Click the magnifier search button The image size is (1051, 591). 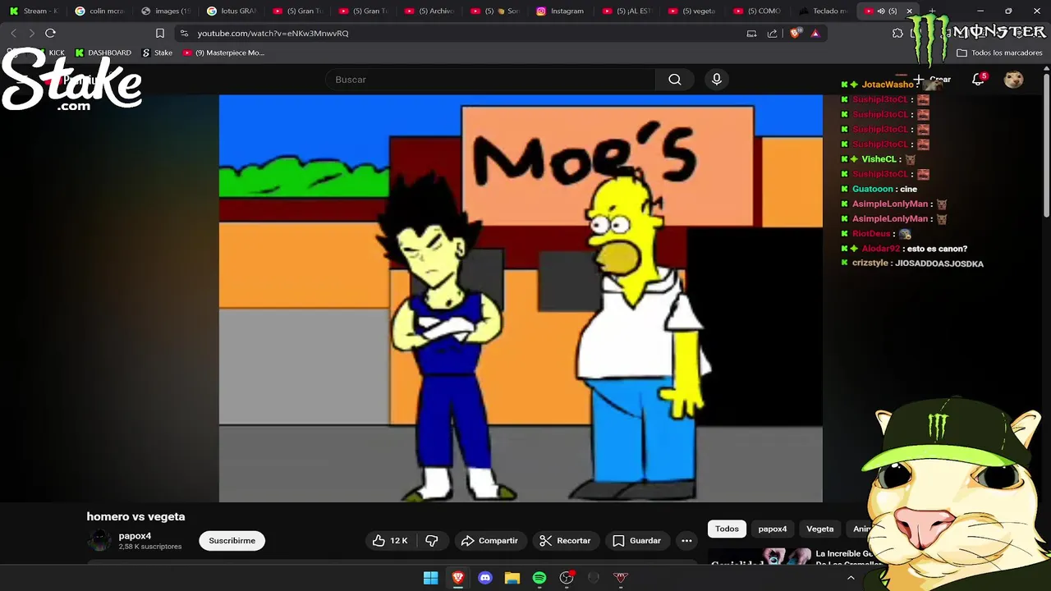pos(675,80)
